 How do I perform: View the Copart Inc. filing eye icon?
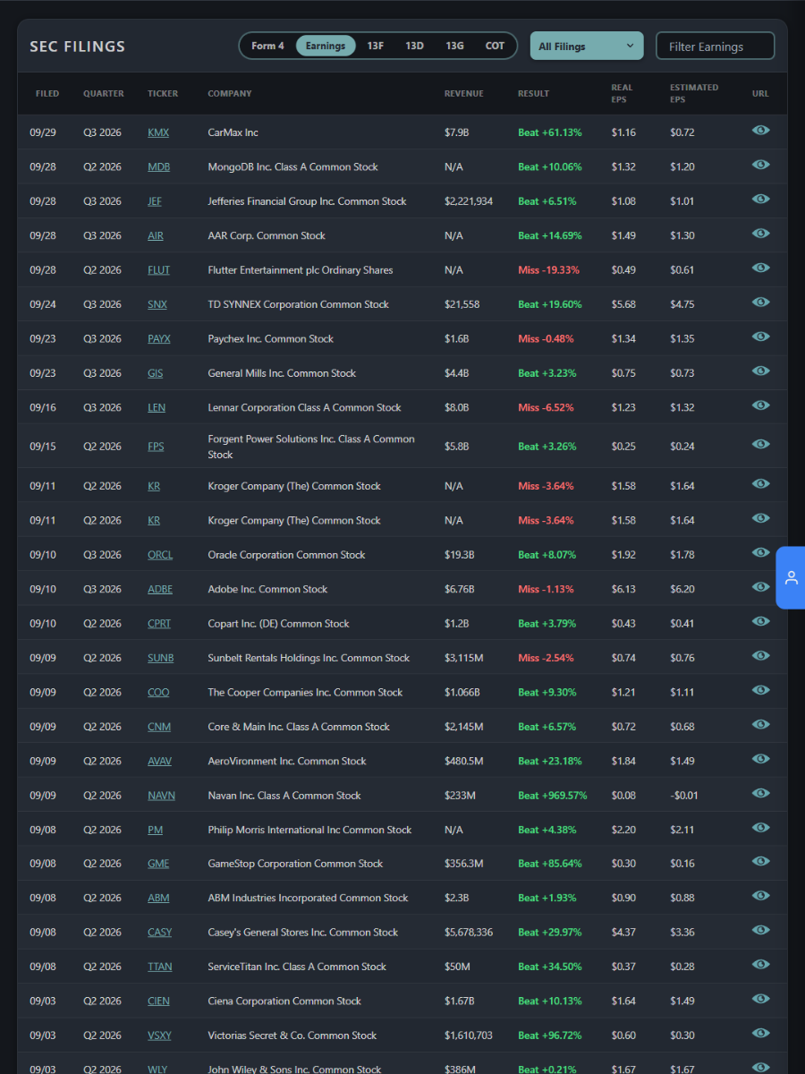click(x=760, y=622)
